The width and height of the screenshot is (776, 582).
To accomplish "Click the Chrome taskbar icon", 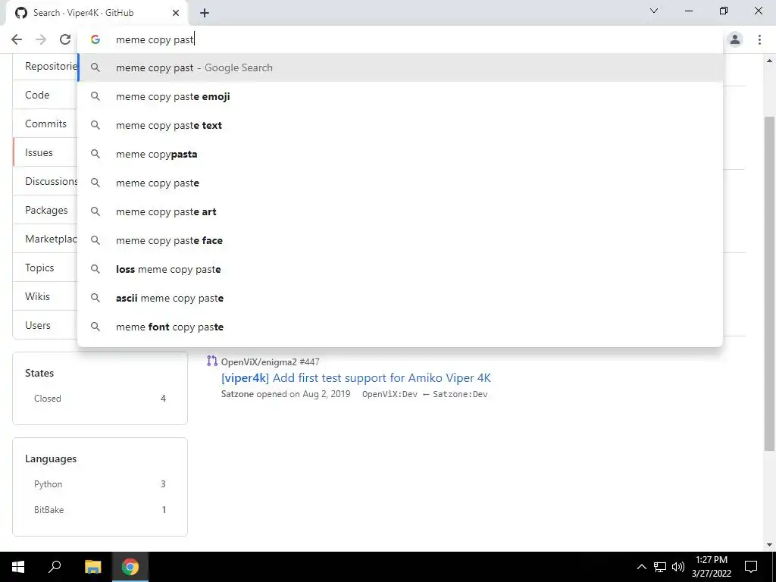I will (130, 567).
